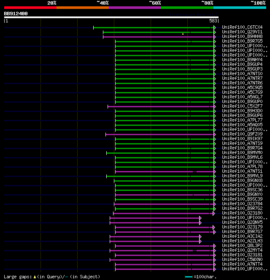
Task: Click the cyan ~100% legend color bar
Action: 240,8
